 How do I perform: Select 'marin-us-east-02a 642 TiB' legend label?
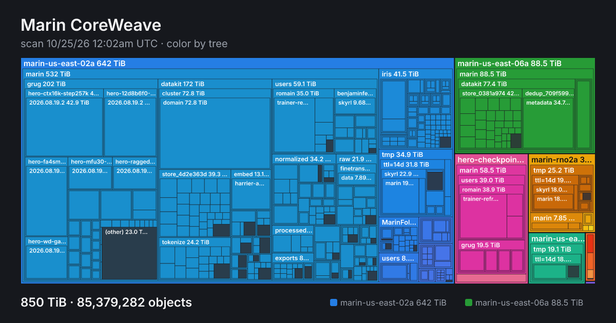click(393, 302)
